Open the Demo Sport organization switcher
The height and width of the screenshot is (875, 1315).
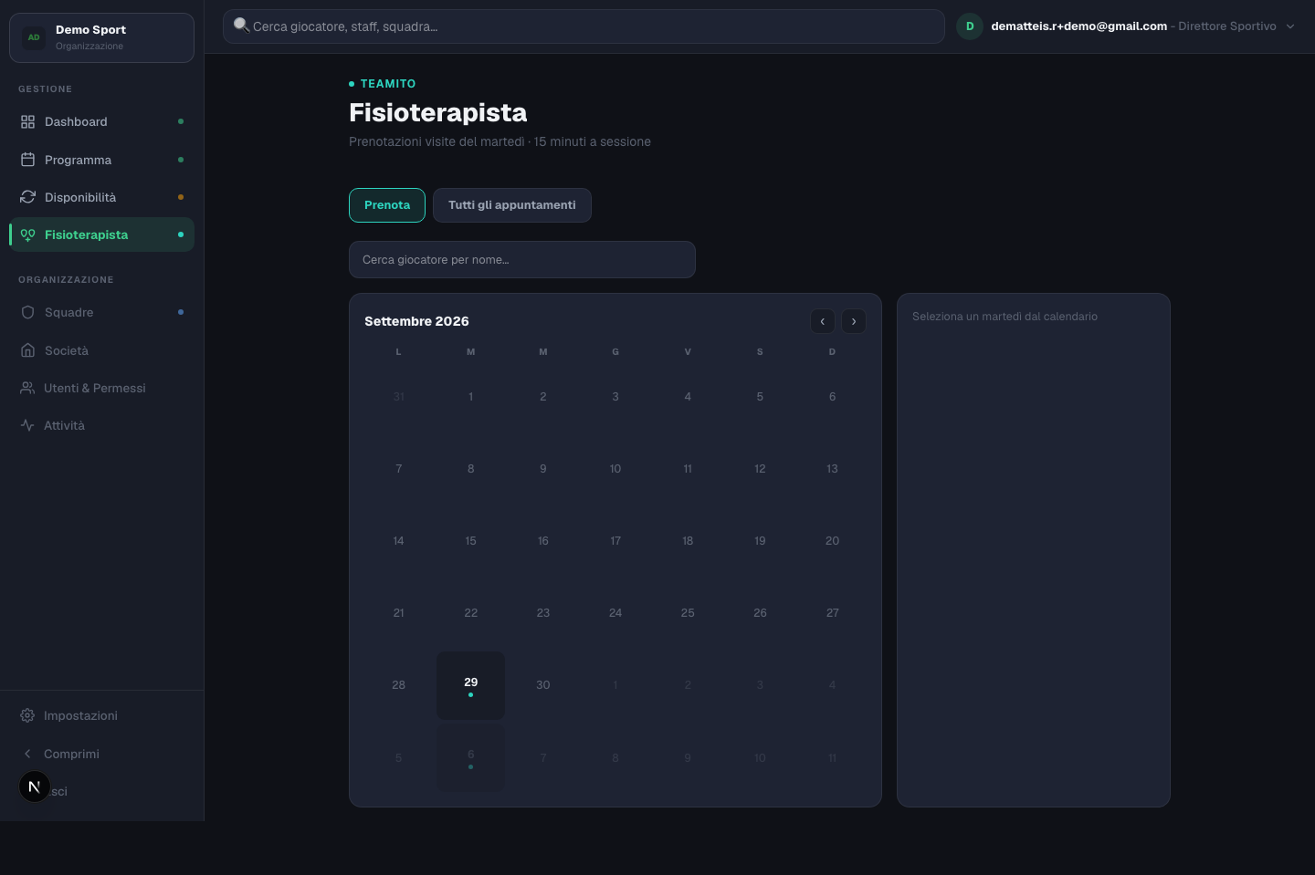[101, 37]
